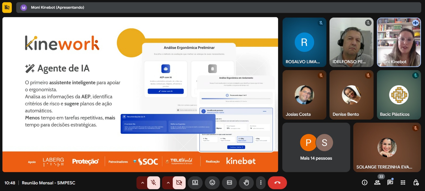This screenshot has width=425, height=191.
Task: Unmute the microphone in the call controls
Action: point(154,182)
